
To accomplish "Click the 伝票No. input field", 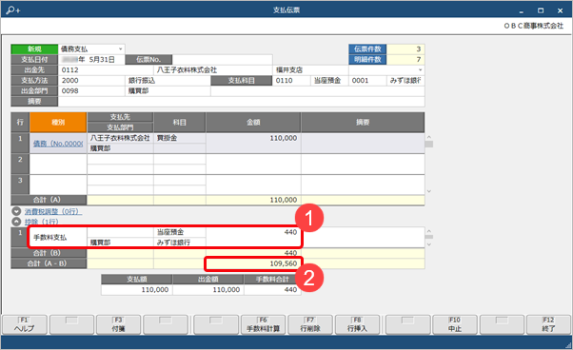I will tap(222, 60).
